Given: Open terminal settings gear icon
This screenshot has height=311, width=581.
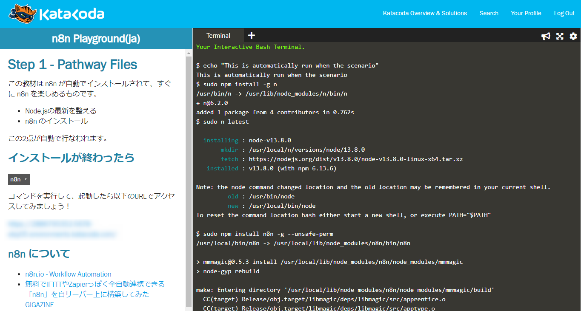Looking at the screenshot, I should click(x=573, y=36).
